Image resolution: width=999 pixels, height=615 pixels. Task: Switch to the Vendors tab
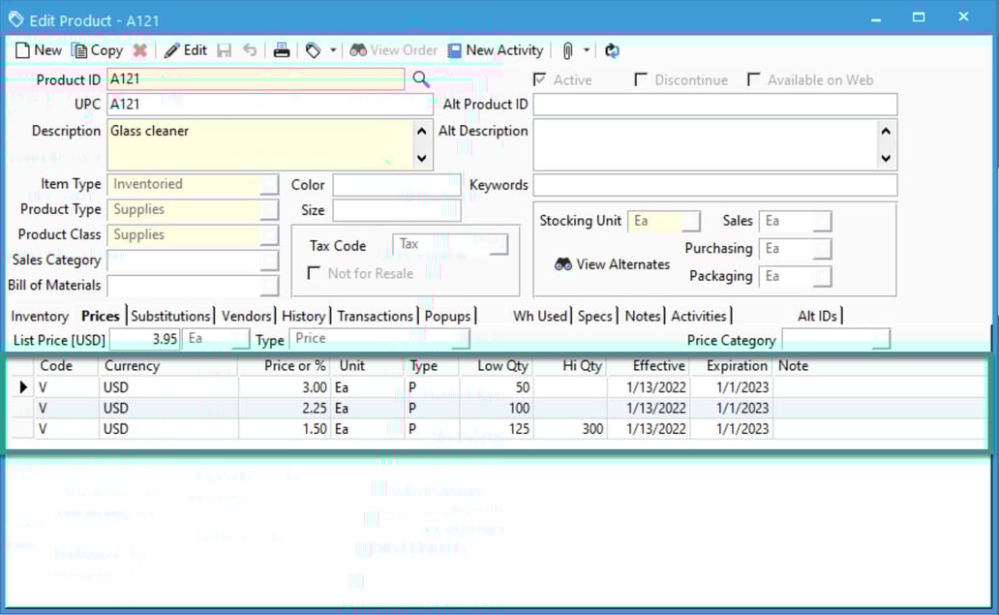tap(246, 315)
